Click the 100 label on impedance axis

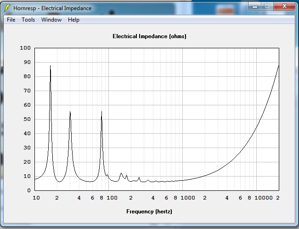[x=25, y=48]
